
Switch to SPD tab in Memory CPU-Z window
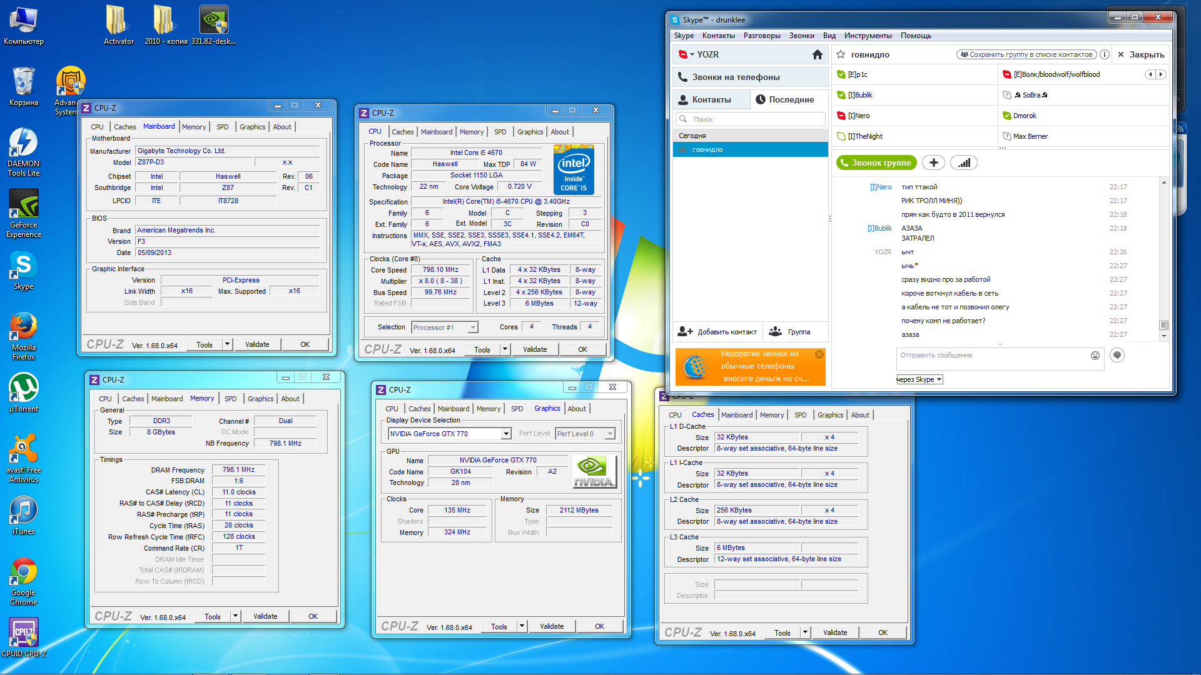[x=230, y=399]
